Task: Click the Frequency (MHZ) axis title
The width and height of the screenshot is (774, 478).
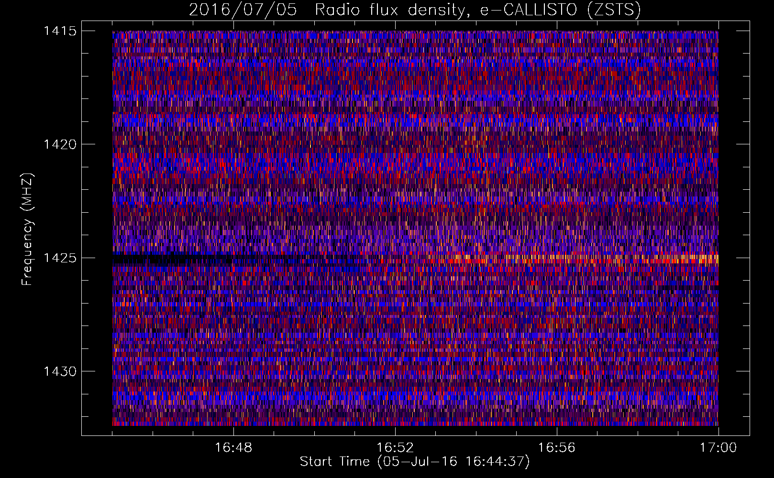Action: click(x=27, y=229)
